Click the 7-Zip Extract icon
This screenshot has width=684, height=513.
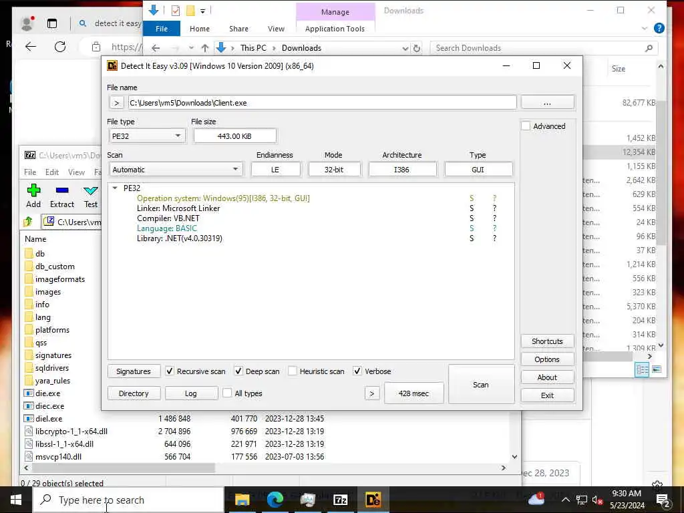(62, 190)
